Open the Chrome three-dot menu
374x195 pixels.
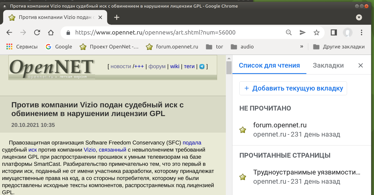pos(362,32)
